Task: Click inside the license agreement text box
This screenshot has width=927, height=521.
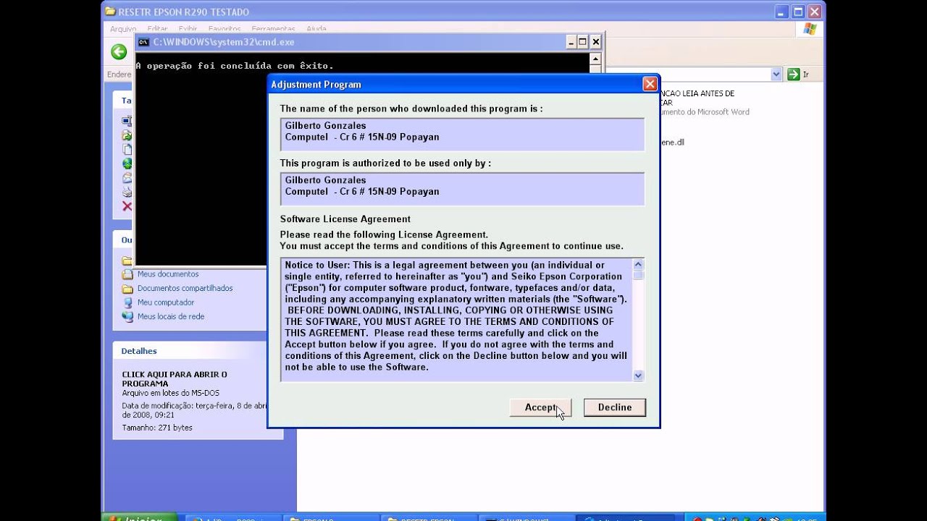Action: click(456, 320)
